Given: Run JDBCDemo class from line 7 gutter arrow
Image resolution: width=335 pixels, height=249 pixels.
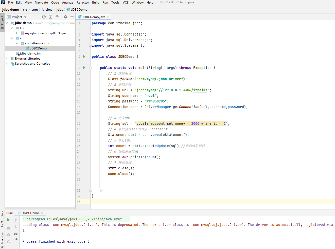Looking at the screenshot, I should pyautogui.click(x=84, y=57).
